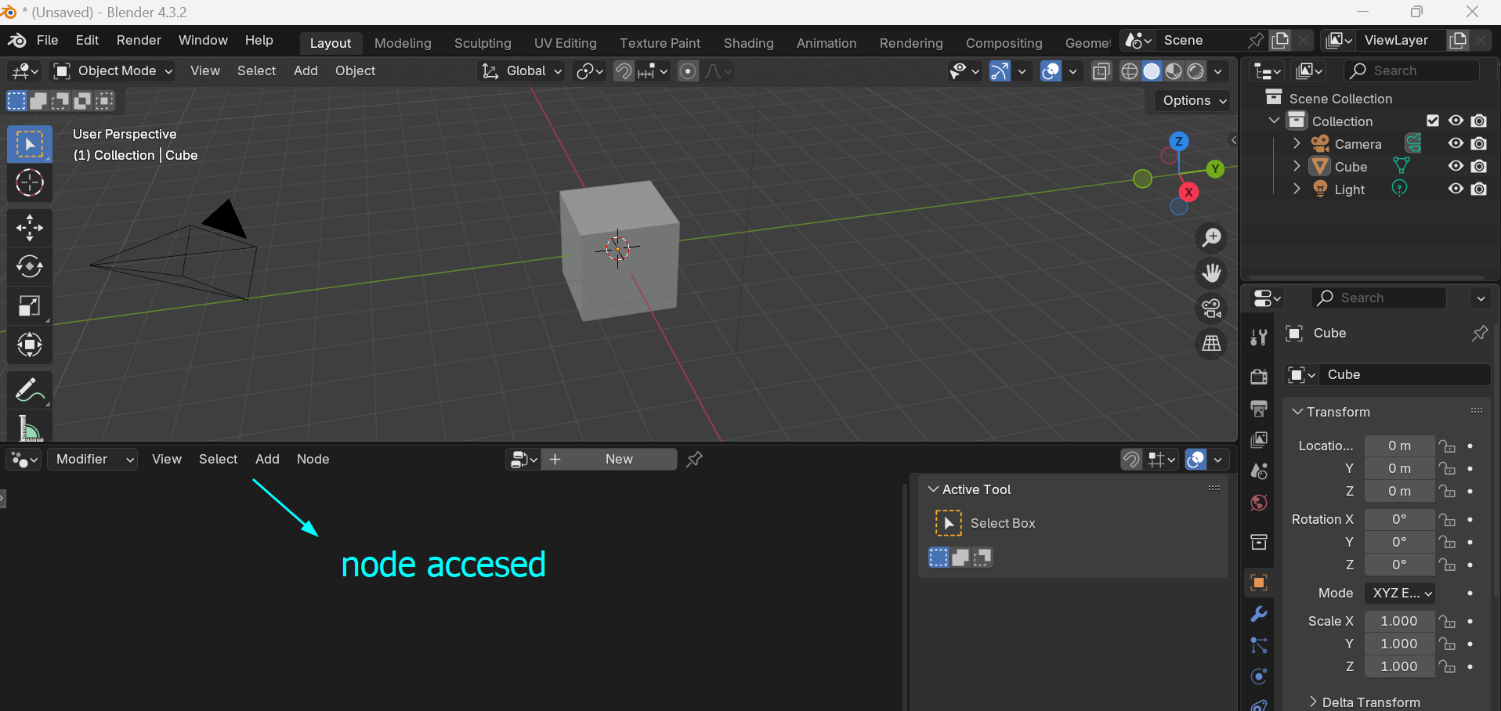The image size is (1501, 711).
Task: Activate the Select Box tool in toolbar
Action: [x=30, y=144]
